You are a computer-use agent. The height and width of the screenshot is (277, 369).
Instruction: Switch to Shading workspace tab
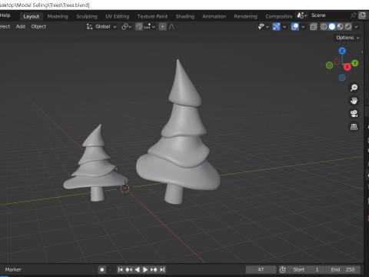pyautogui.click(x=184, y=16)
